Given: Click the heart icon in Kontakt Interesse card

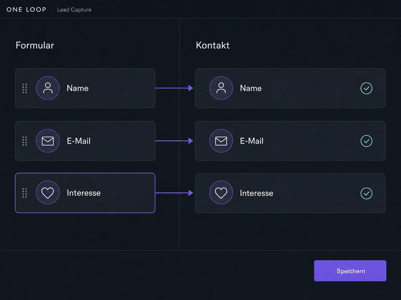Looking at the screenshot, I should point(221,193).
